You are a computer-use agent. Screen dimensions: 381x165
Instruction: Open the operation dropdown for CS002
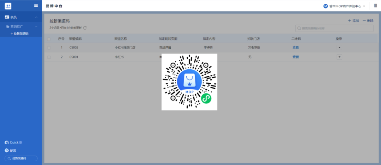(339, 47)
